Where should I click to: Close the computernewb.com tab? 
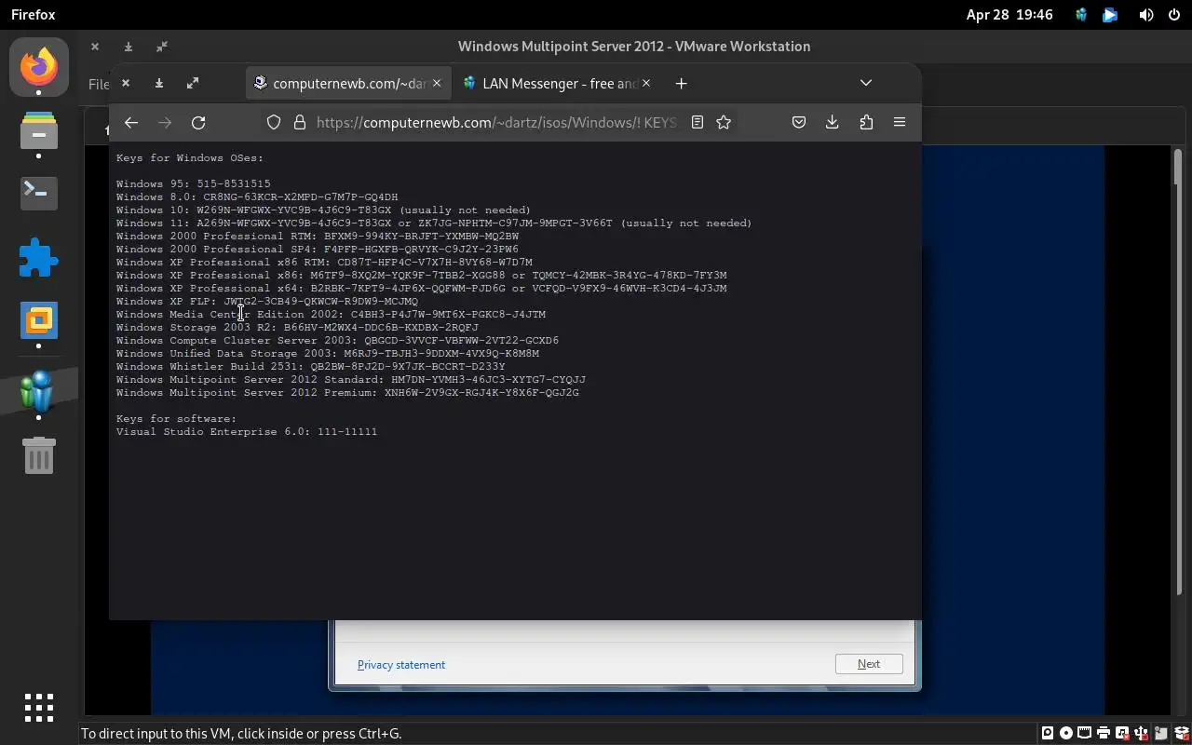point(436,83)
